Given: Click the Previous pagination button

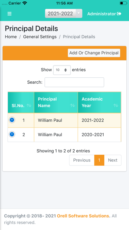Looking at the screenshot, I should click(82, 160).
